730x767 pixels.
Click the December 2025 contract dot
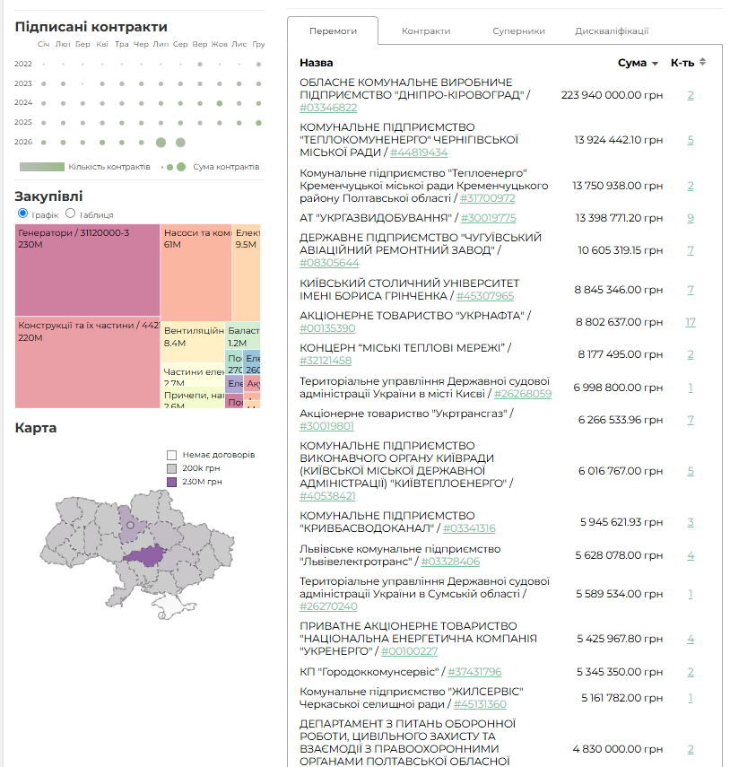(258, 123)
